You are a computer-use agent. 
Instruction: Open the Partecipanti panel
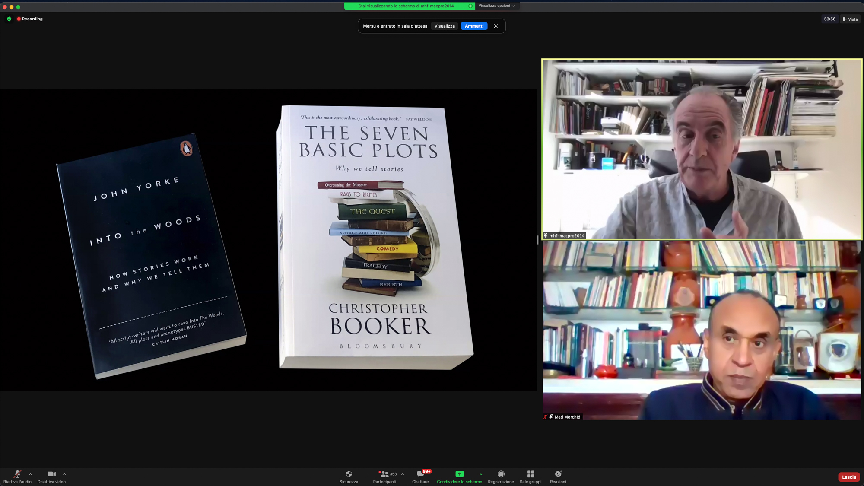(384, 476)
